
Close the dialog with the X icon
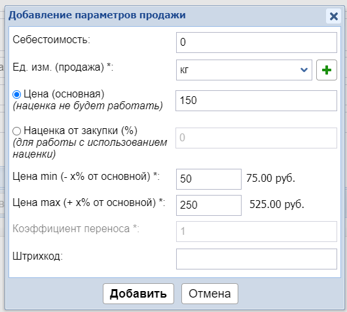pos(333,16)
